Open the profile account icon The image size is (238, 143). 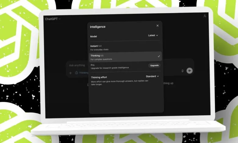tap(205, 16)
